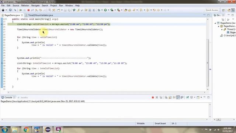
Task: Click the Run green play button
Action: [105, 10]
